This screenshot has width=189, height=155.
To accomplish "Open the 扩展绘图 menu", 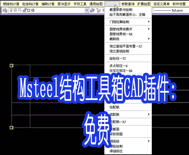I will [144, 4].
